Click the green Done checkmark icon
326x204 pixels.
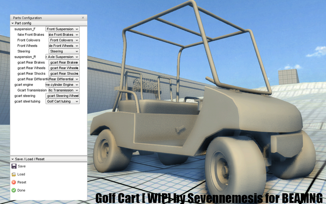(x=14, y=190)
